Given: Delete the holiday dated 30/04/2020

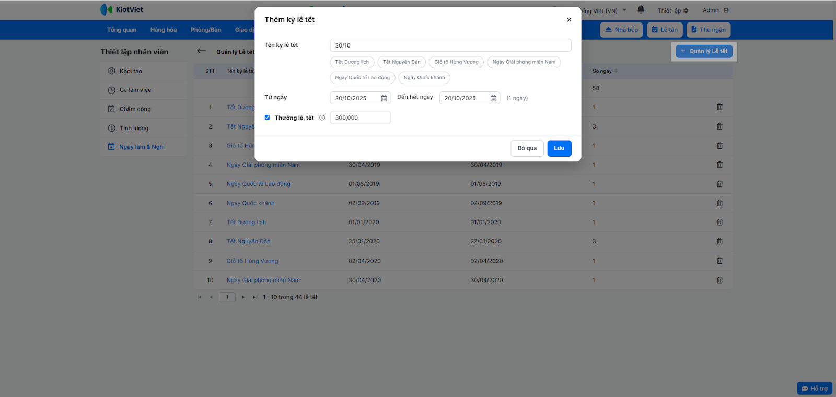Looking at the screenshot, I should (719, 280).
